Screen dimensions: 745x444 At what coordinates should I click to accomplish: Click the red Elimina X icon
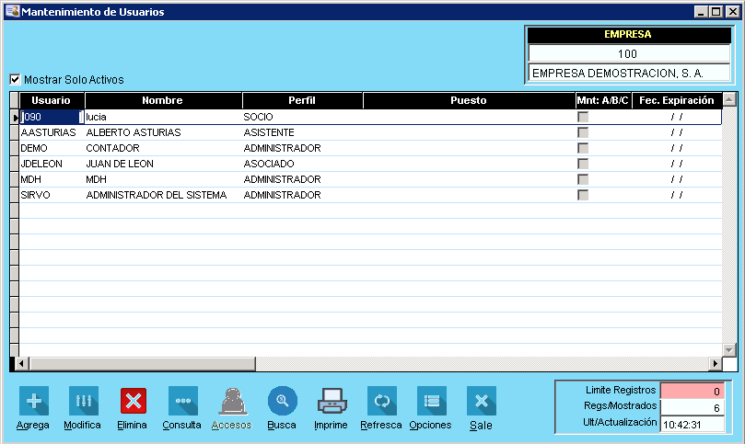tap(133, 401)
